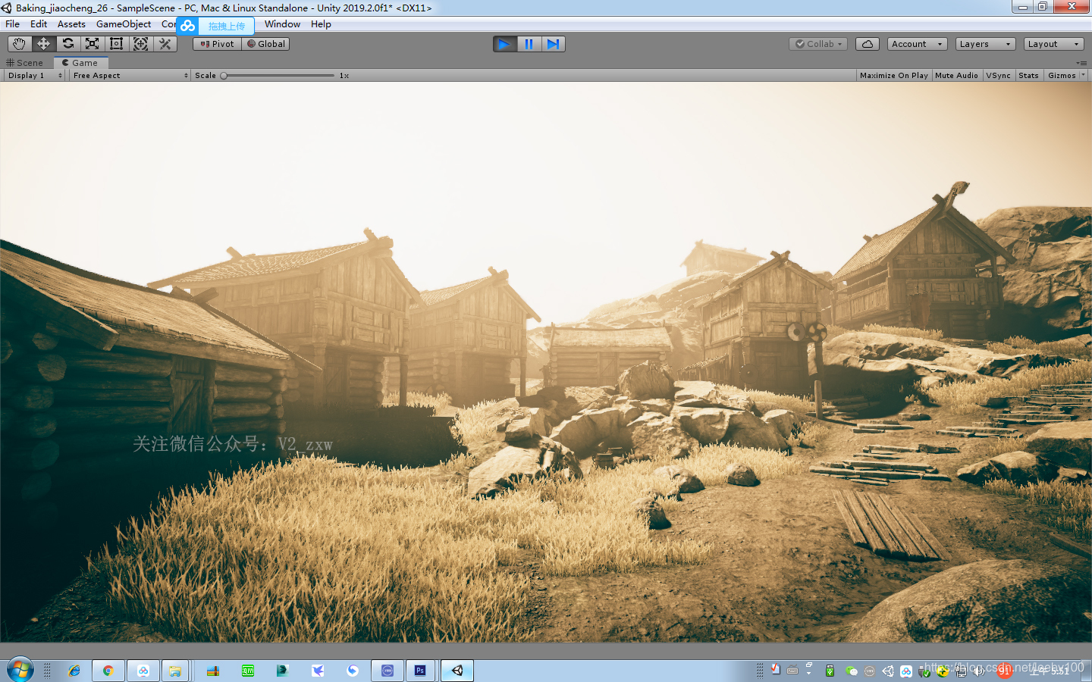Select the Hand tool in the toolbar

pos(19,44)
